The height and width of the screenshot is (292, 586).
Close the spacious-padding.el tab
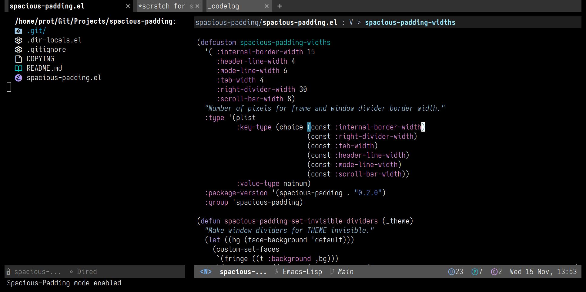[128, 6]
